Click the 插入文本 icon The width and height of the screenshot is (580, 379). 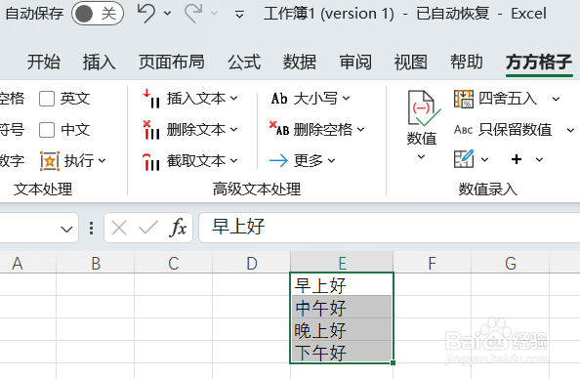[151, 99]
